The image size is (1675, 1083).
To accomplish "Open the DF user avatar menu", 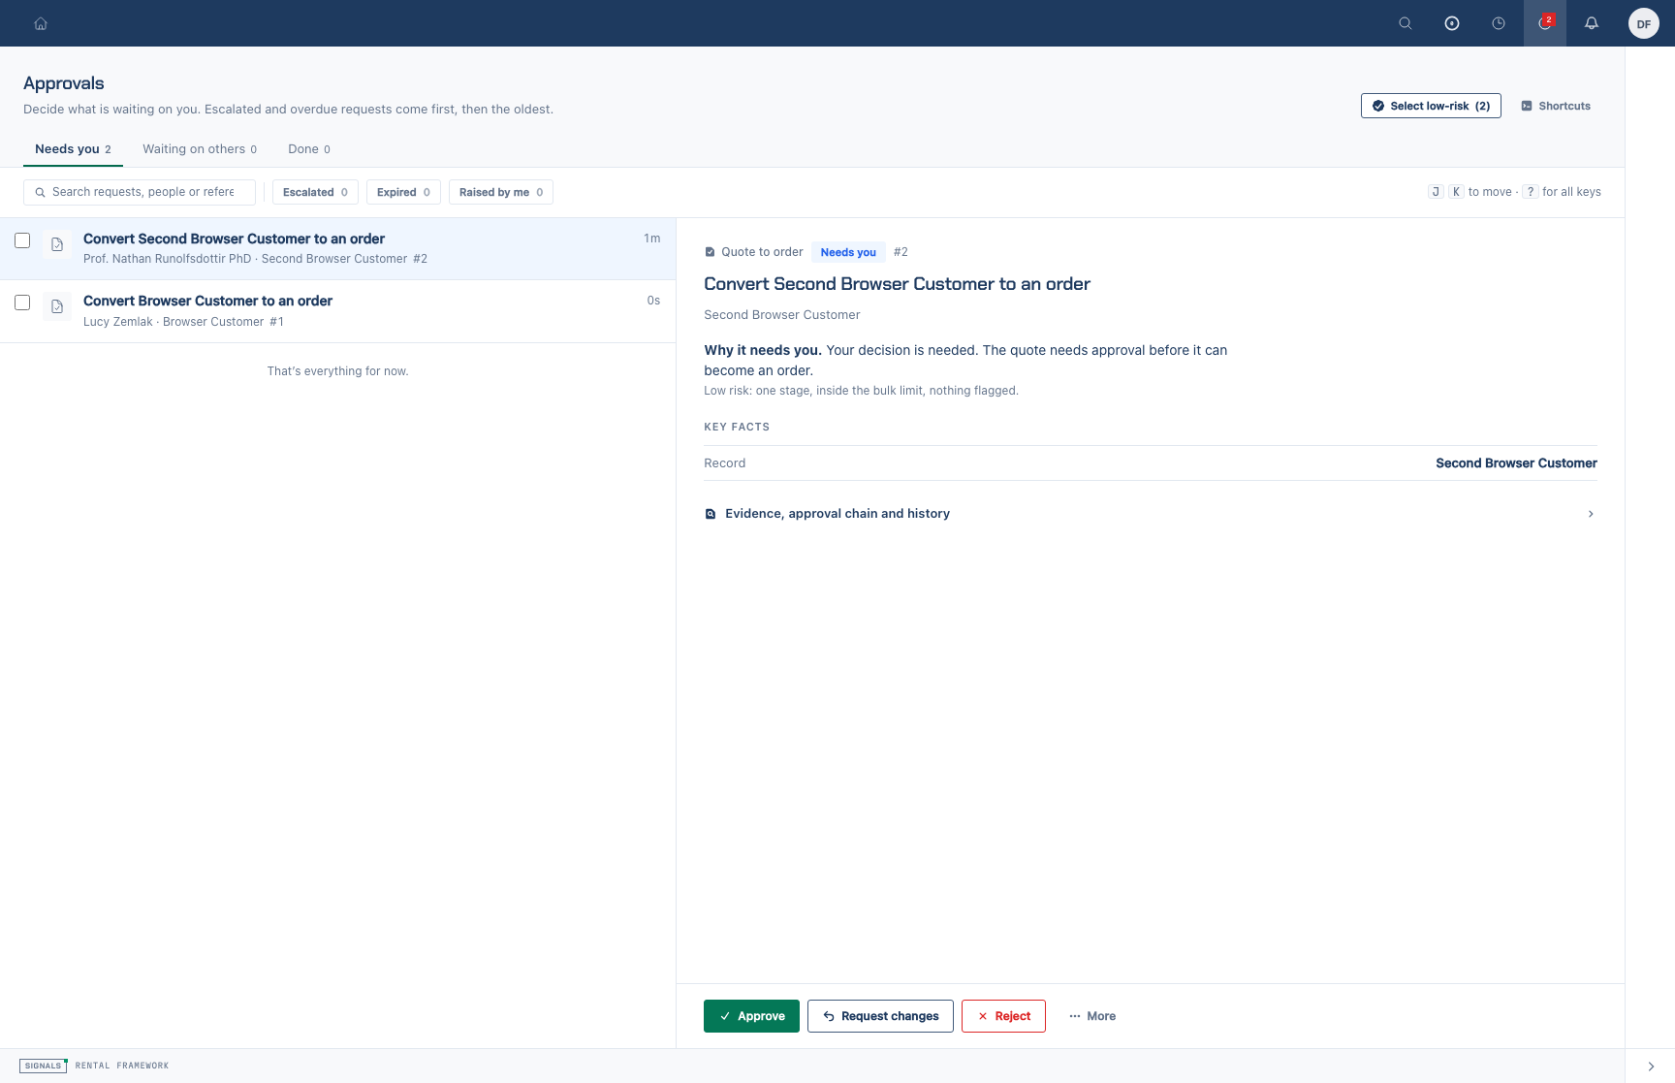I will 1643,23.
